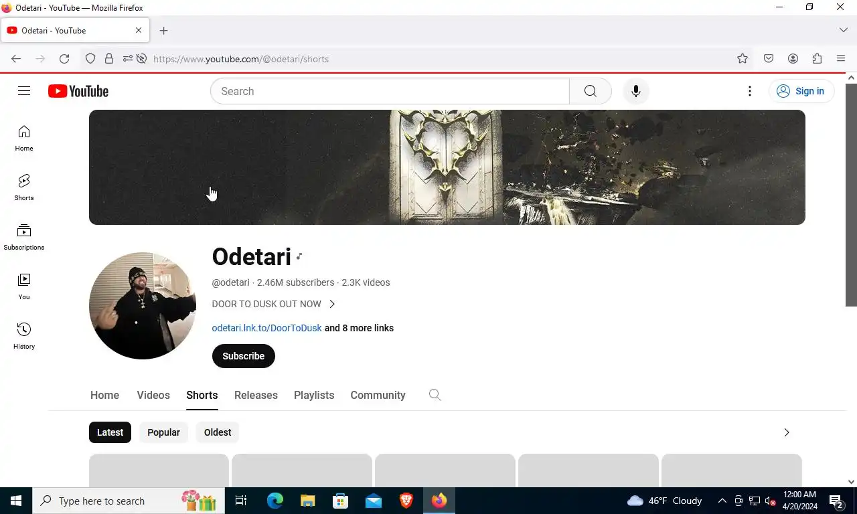Switch to the Videos tab
The image size is (857, 514).
coord(153,395)
